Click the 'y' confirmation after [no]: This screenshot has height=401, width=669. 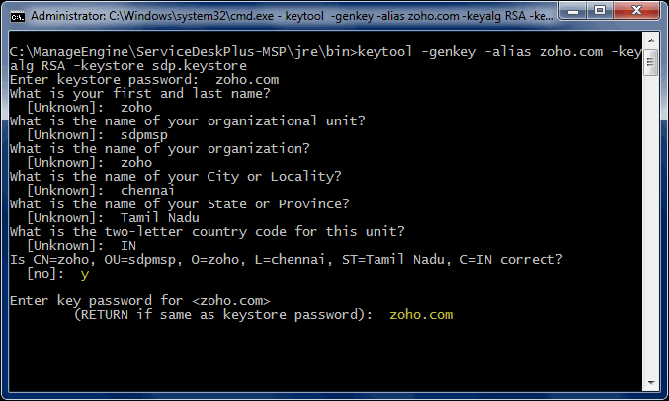tap(85, 273)
